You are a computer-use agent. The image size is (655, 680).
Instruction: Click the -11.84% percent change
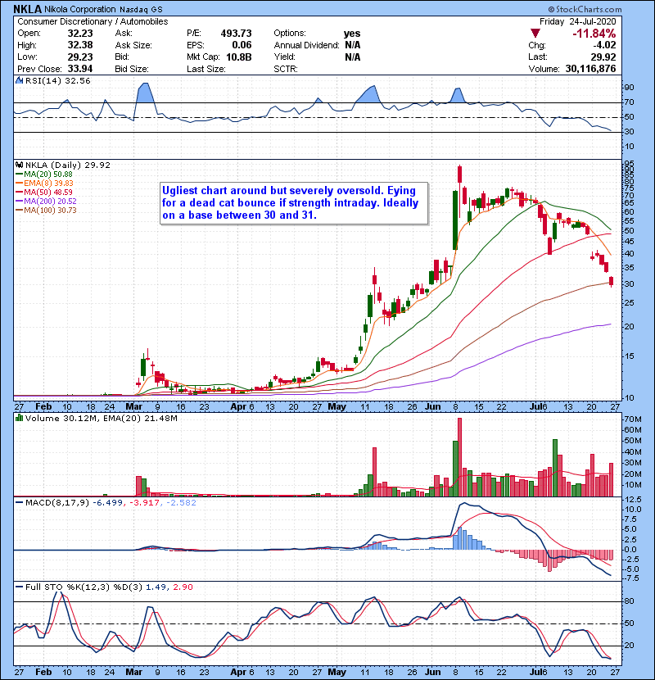(594, 34)
